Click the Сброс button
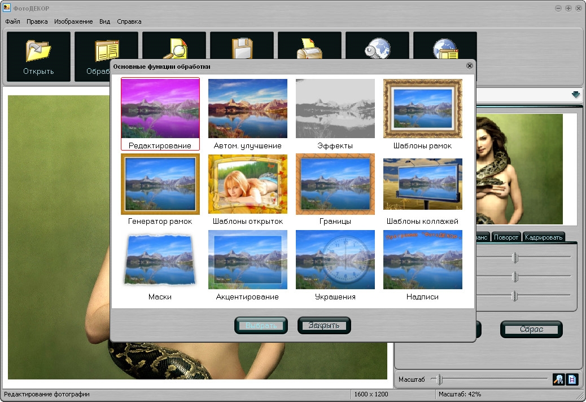Screen dimensions: 586x402 531,329
